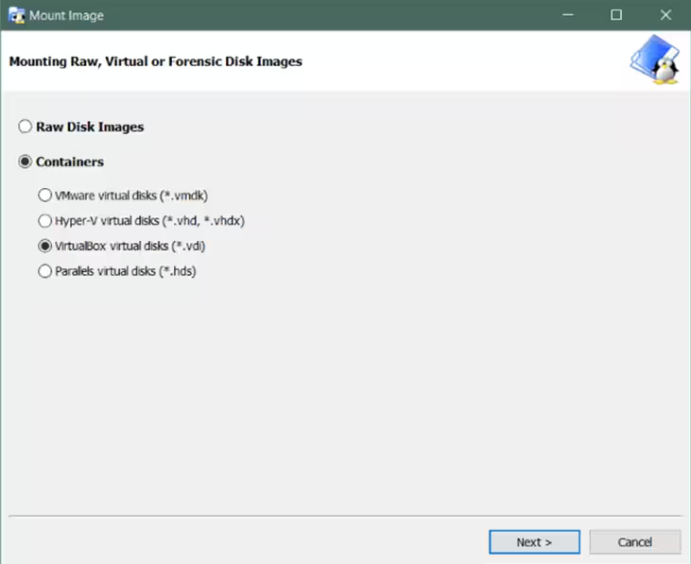This screenshot has height=564, width=691.
Task: Click the penguin disk logo in header
Action: [x=654, y=61]
